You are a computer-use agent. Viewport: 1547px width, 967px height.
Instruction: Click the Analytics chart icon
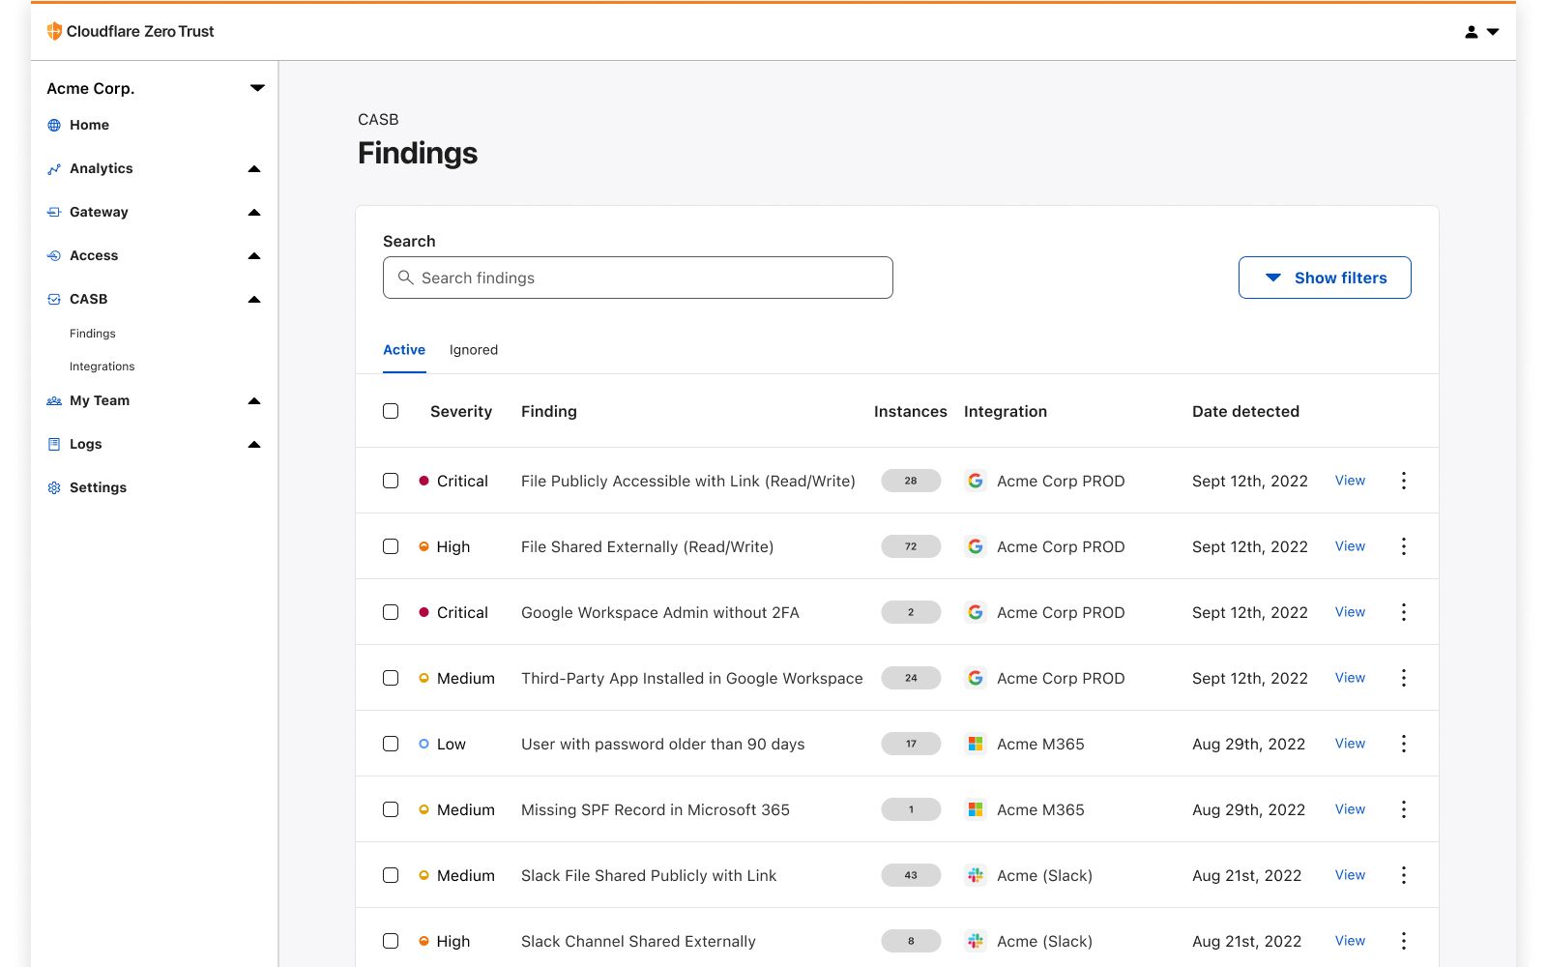pyautogui.click(x=54, y=168)
